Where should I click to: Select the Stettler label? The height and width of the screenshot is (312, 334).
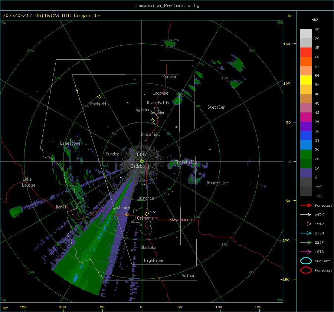click(x=216, y=107)
